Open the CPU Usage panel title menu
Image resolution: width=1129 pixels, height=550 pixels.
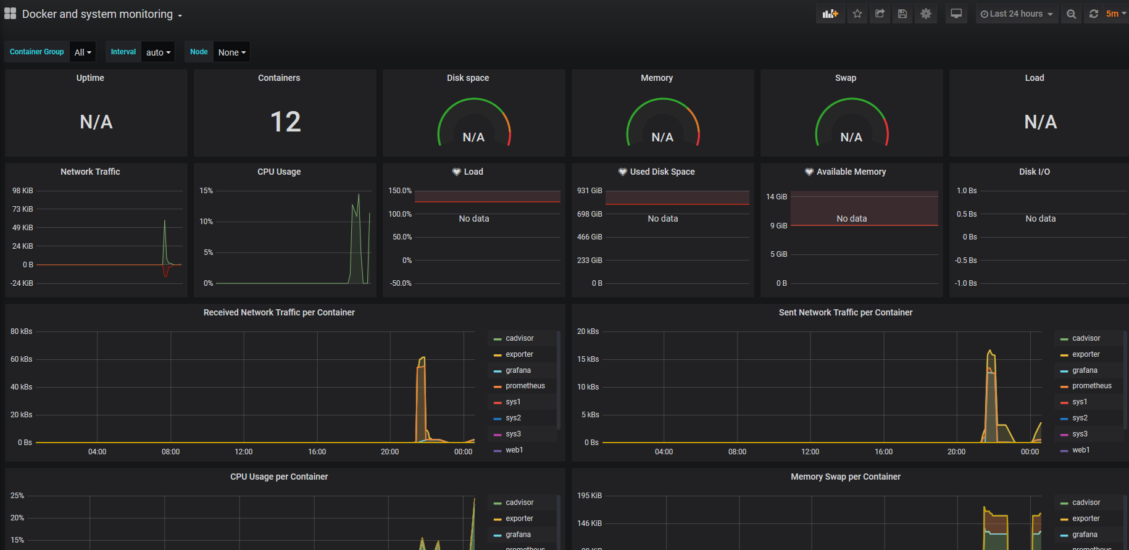pos(279,172)
